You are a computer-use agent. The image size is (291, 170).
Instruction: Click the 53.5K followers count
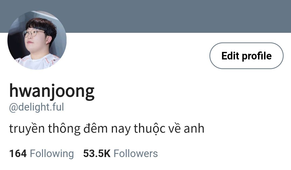(x=97, y=154)
